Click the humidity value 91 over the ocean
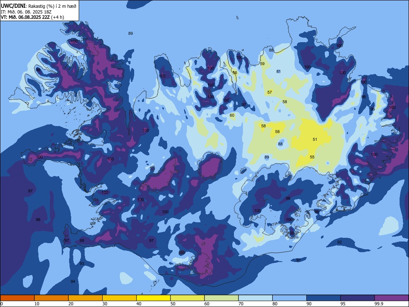409x307 pixels. (299, 260)
